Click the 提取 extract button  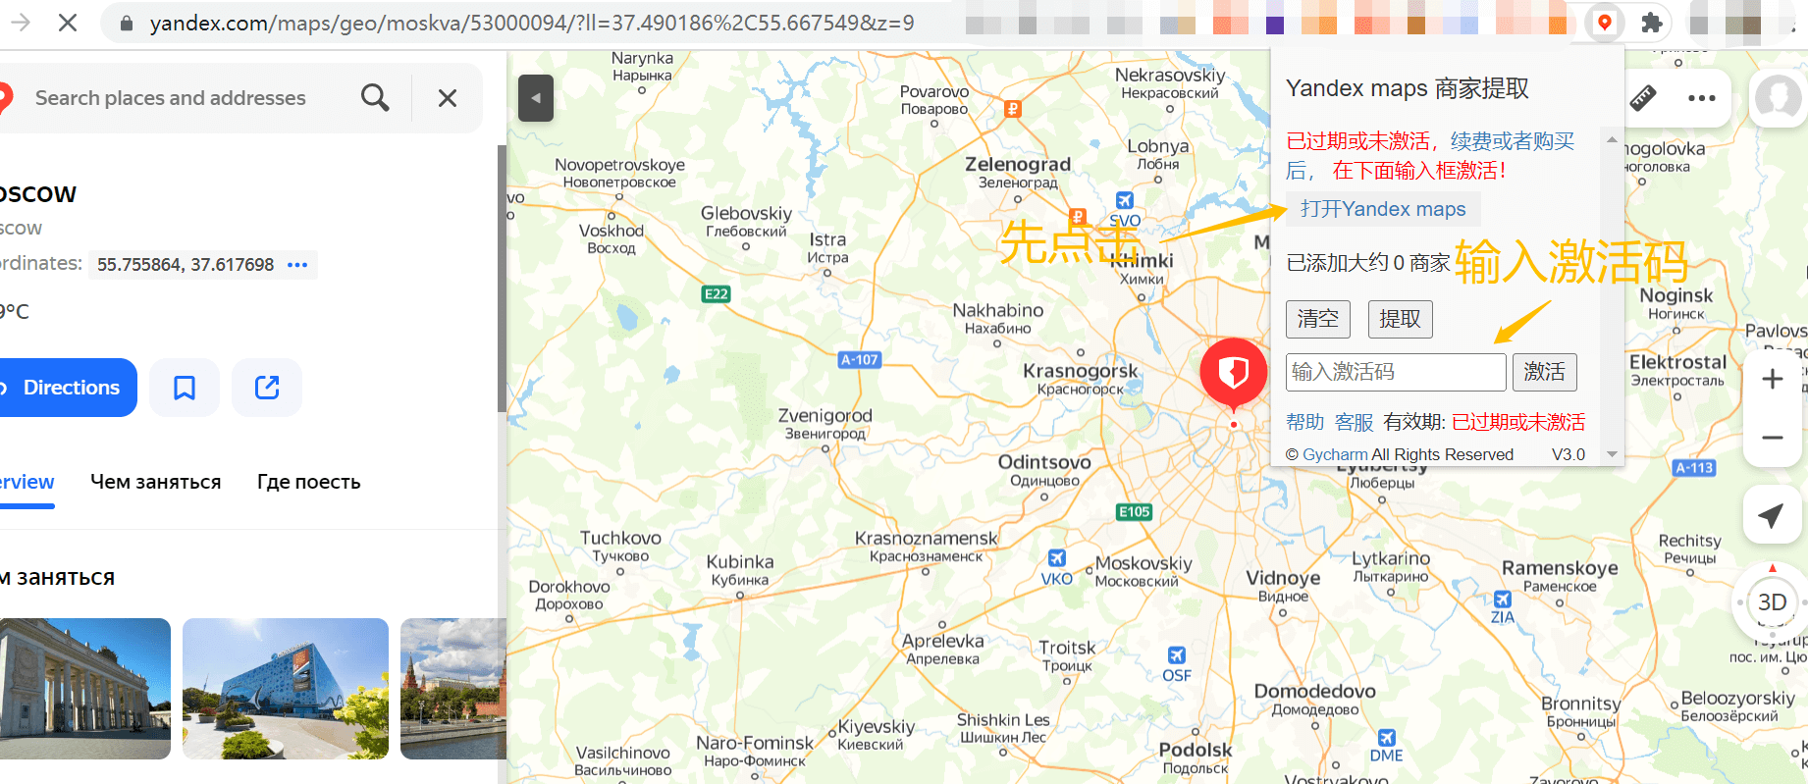click(x=1401, y=319)
